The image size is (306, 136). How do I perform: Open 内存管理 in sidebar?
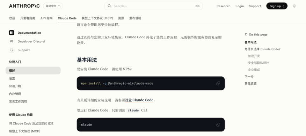(x=15, y=94)
